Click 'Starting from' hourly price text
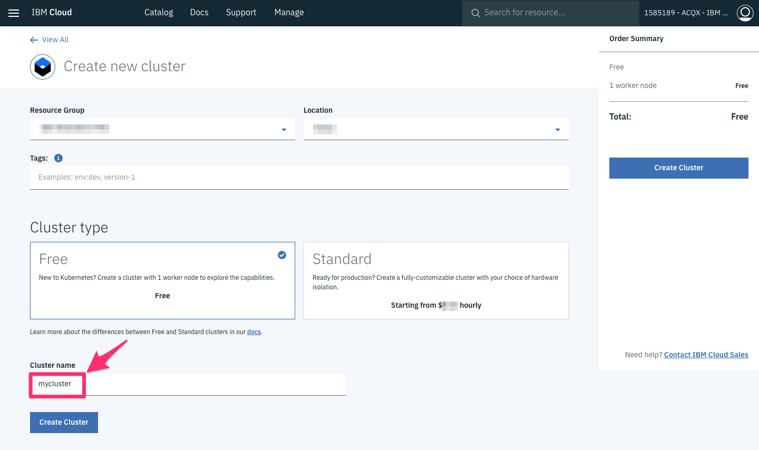 coord(436,306)
